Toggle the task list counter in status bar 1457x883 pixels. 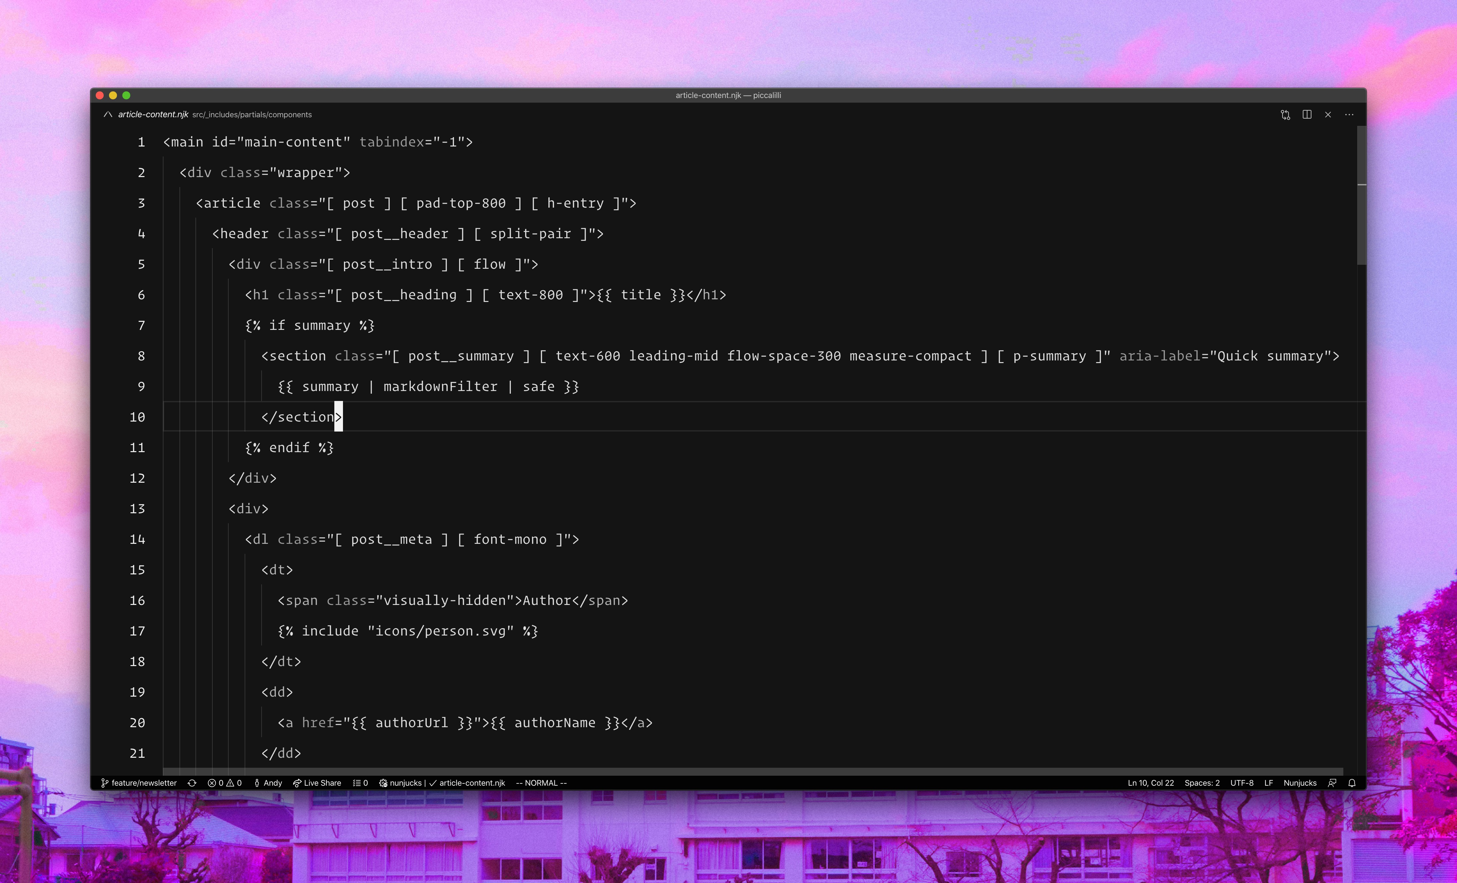(360, 783)
